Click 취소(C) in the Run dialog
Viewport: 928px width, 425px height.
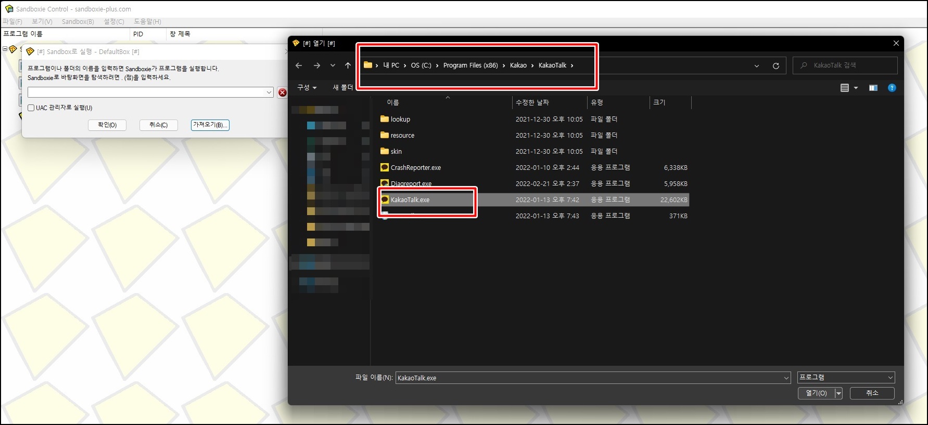coord(158,125)
